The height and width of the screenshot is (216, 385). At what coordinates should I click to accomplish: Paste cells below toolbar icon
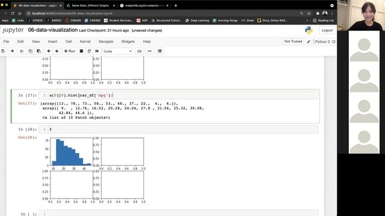(x=38, y=51)
